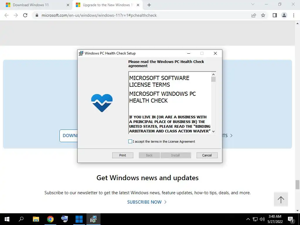Share this page icon

pyautogui.click(x=254, y=15)
